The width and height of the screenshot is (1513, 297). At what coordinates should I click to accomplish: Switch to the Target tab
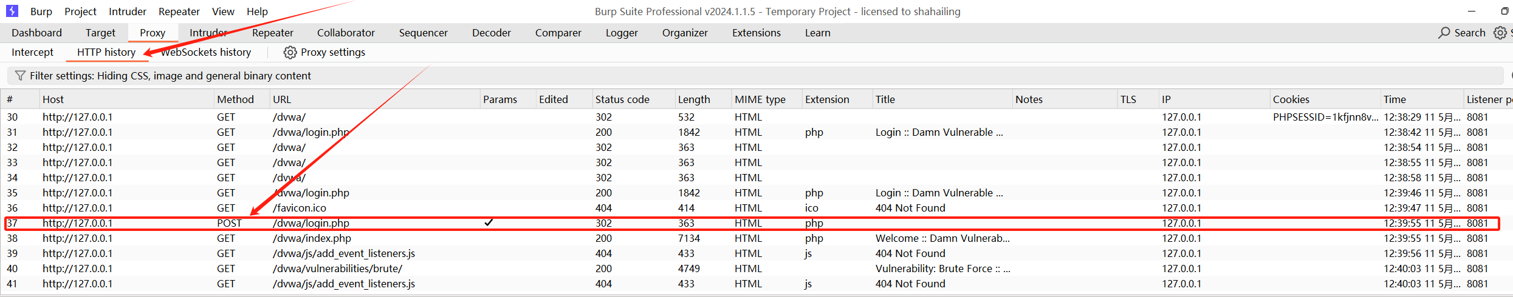(100, 33)
